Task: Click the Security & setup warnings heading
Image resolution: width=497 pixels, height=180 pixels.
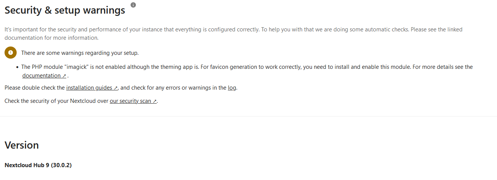Action: (65, 11)
